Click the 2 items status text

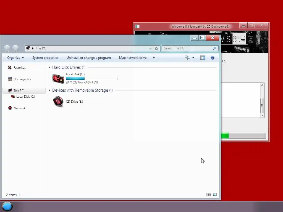click(11, 195)
